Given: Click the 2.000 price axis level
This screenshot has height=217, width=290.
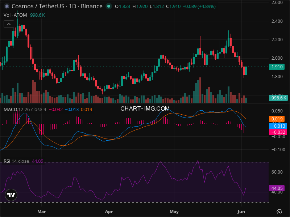Looking at the screenshot, I should [277, 58].
